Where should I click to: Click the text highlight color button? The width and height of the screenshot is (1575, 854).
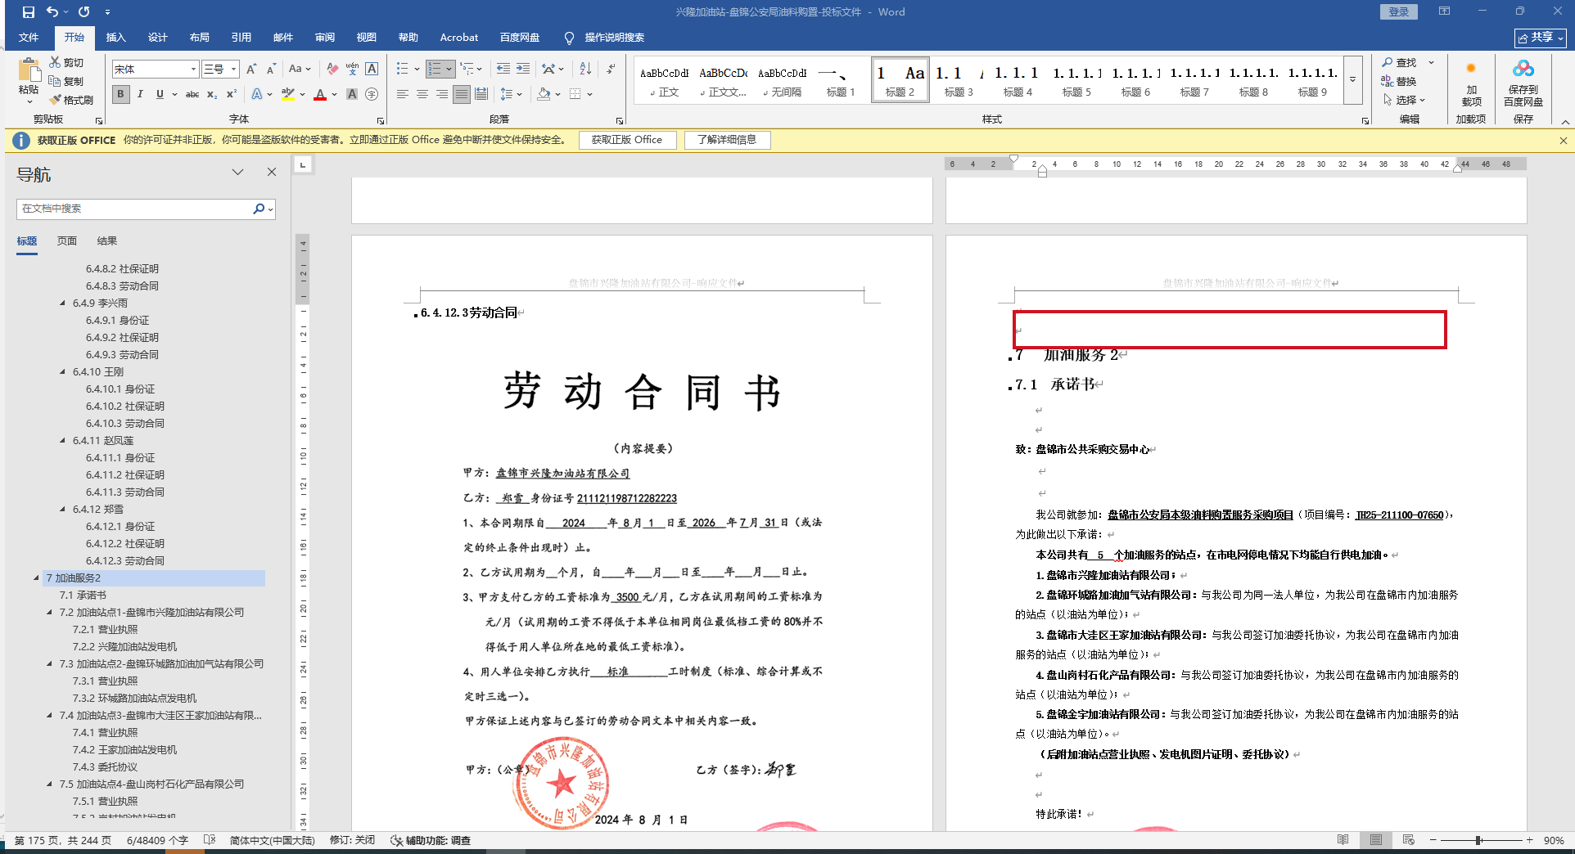pos(287,94)
